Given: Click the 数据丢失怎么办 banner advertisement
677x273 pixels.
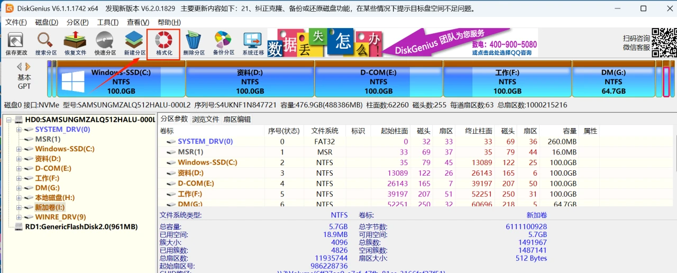Looking at the screenshot, I should (x=325, y=42).
